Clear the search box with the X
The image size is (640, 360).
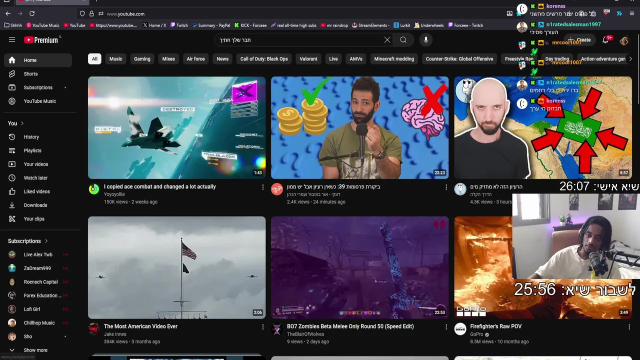tap(387, 40)
